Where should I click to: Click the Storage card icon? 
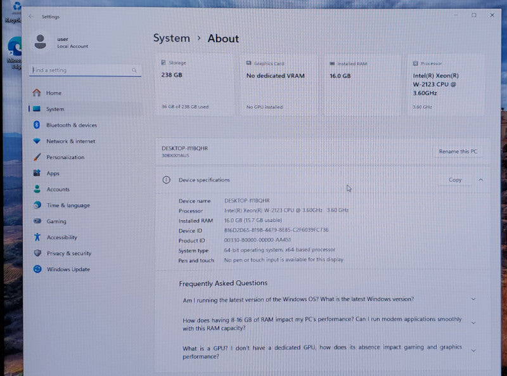click(164, 62)
